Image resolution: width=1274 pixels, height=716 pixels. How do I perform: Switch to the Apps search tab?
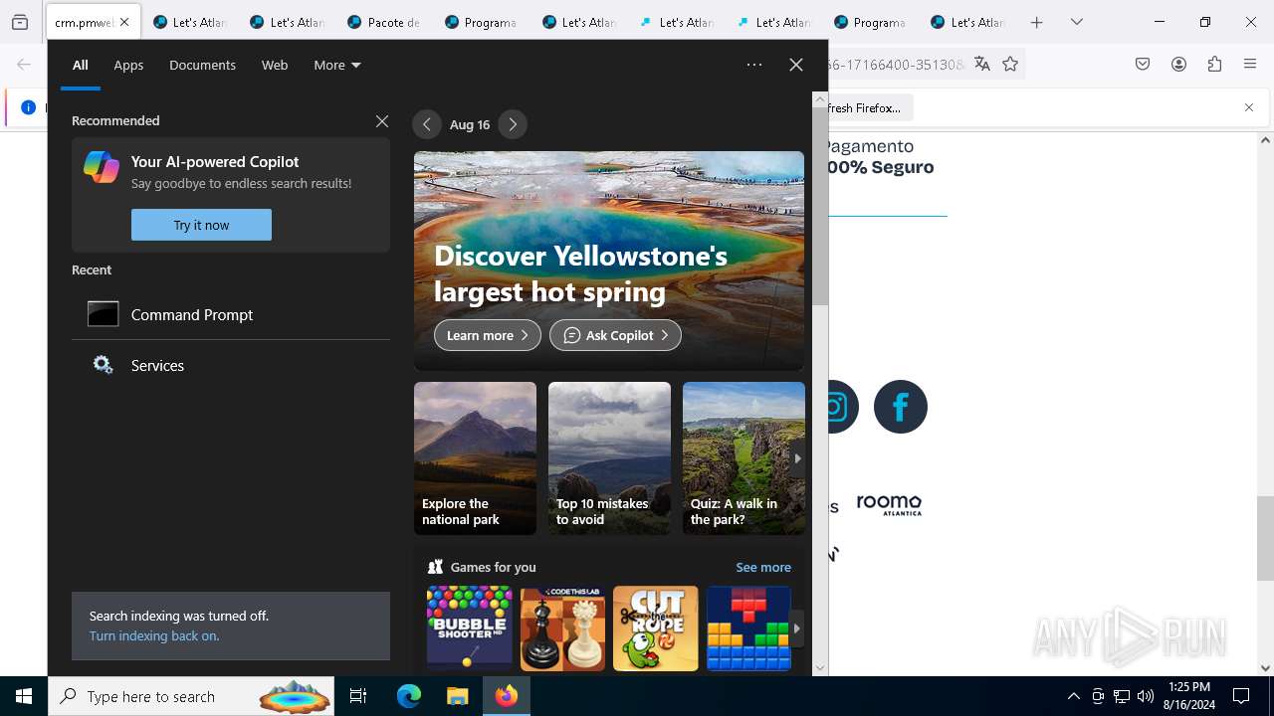tap(128, 65)
